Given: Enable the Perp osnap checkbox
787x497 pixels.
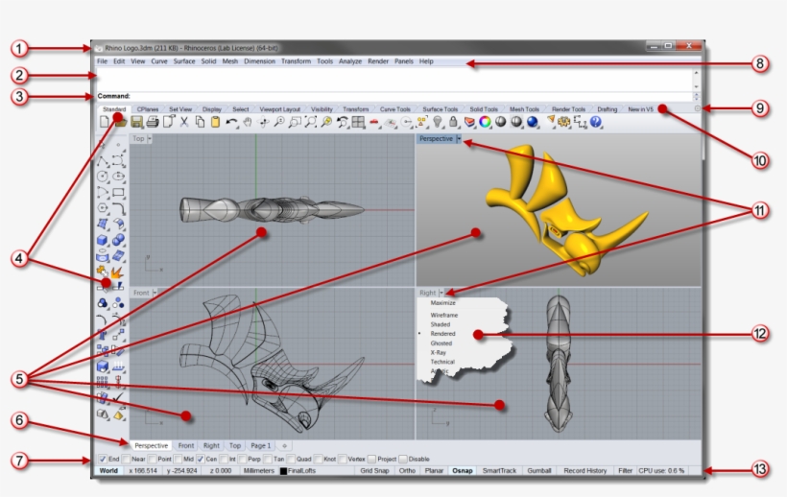Looking at the screenshot, I should [x=243, y=459].
